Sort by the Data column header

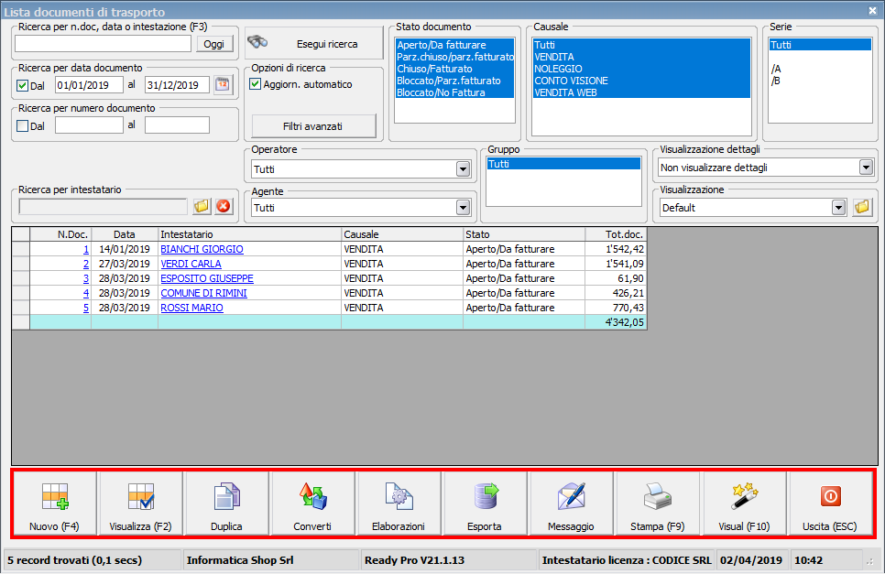point(125,234)
